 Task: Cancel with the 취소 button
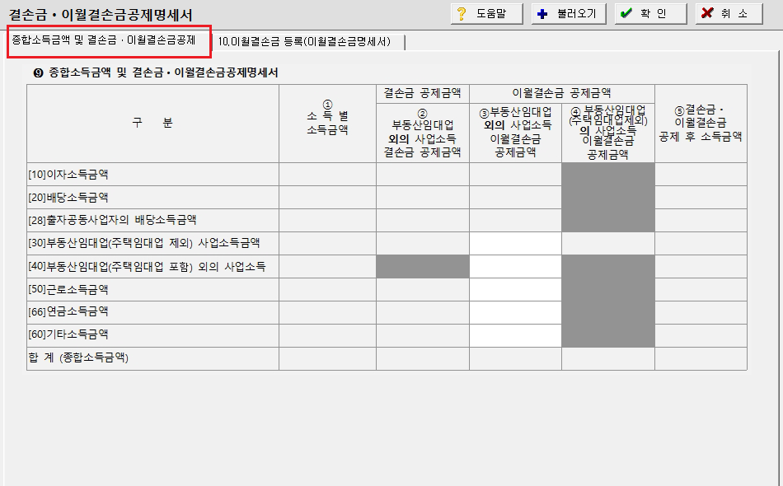pyautogui.click(x=729, y=13)
